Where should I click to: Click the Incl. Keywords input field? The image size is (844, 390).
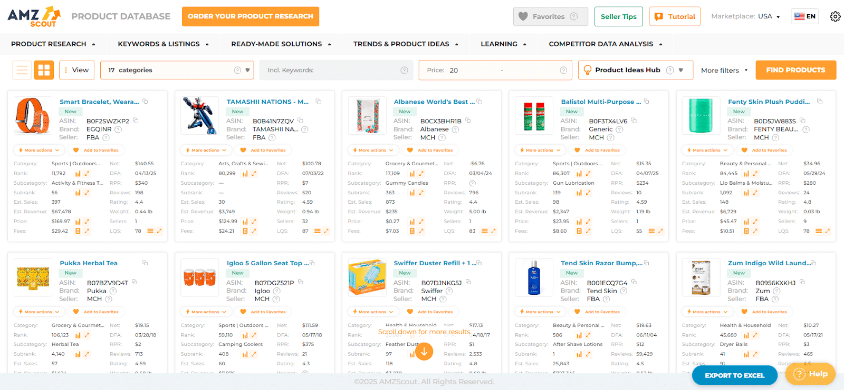[335, 70]
